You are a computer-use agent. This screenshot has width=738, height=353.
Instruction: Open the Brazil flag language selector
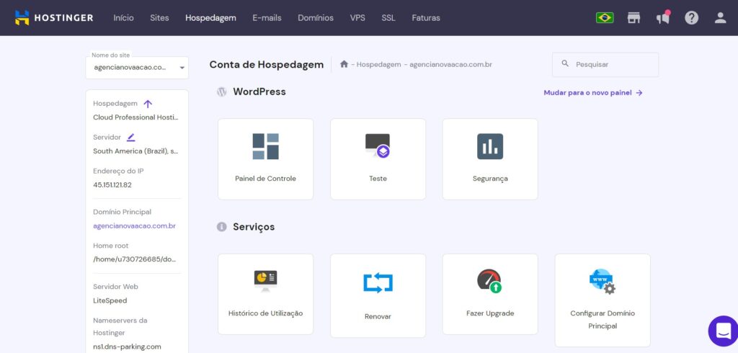coord(604,18)
